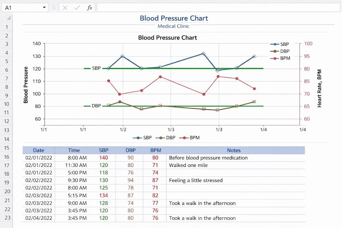The image size is (342, 228).
Task: Click into the formula bar field
Action: (x=218, y=8)
